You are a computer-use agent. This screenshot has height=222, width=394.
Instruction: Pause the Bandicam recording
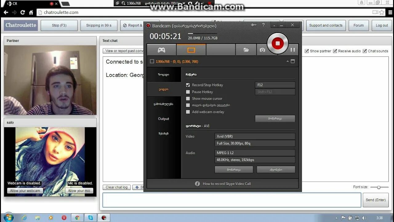[293, 50]
